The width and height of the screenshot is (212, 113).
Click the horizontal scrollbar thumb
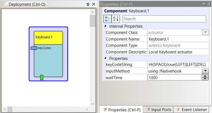click(10, 109)
